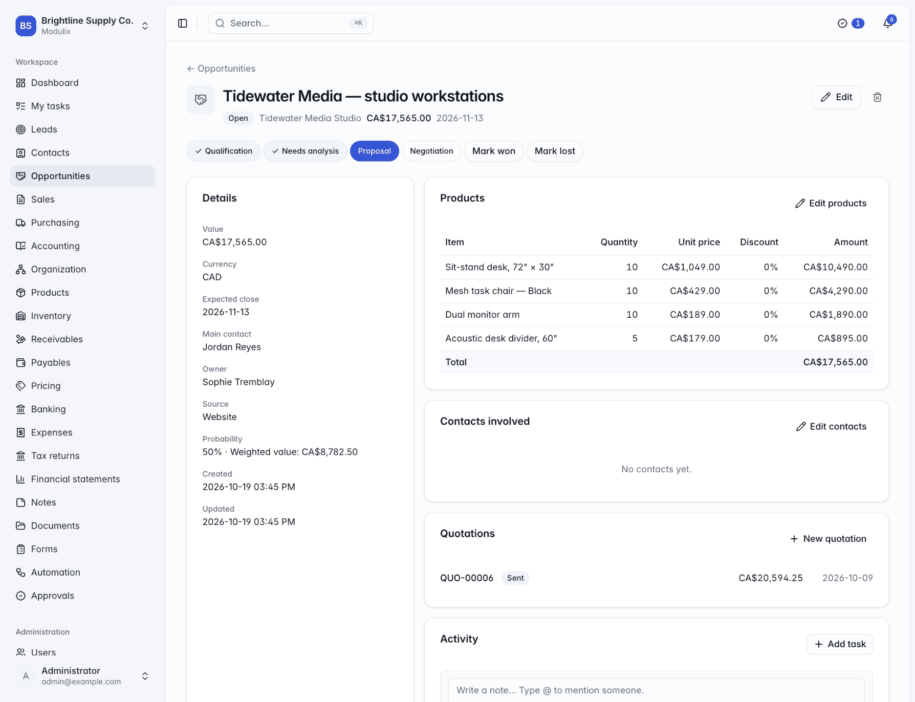Image resolution: width=915 pixels, height=702 pixels.
Task: Expand the Administrator account menu
Action: click(83, 676)
